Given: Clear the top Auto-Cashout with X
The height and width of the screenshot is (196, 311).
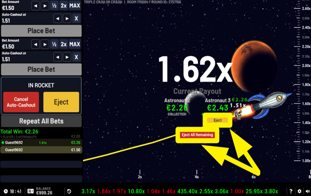Looking at the screenshot, I should point(76,18).
